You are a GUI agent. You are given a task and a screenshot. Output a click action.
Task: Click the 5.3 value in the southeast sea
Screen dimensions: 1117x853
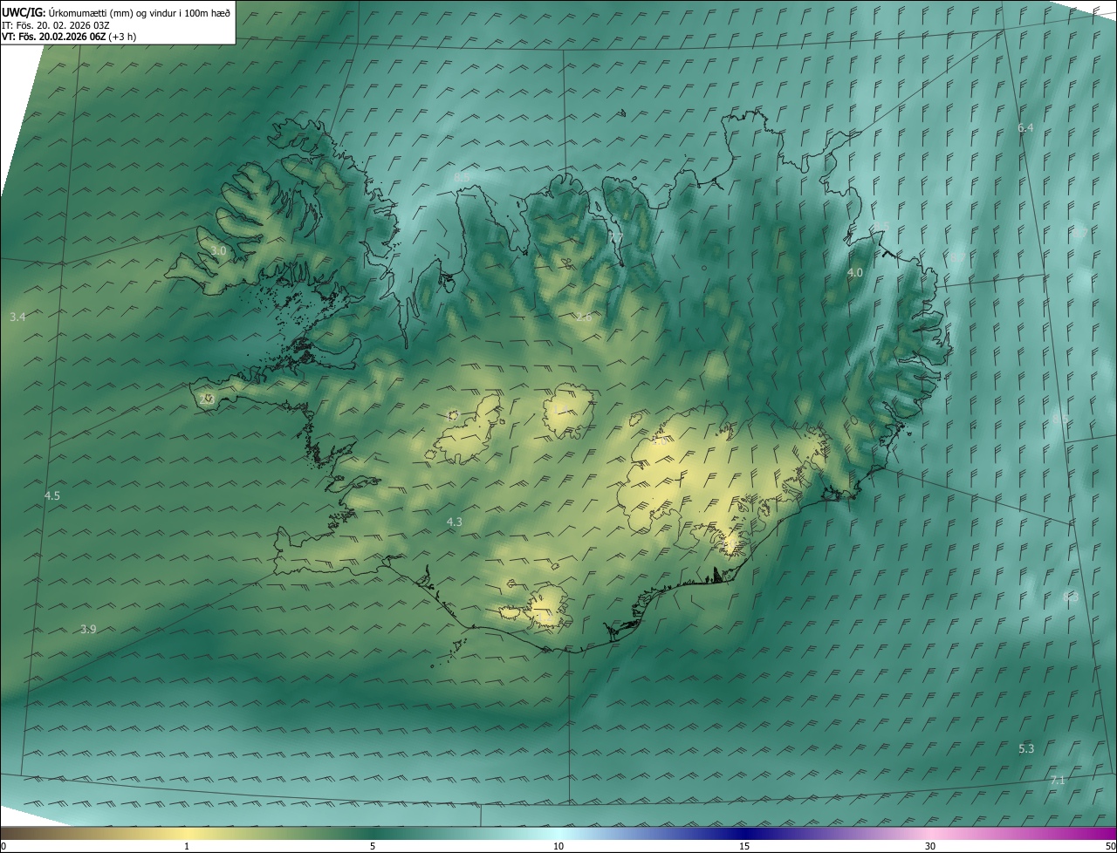point(1026,748)
